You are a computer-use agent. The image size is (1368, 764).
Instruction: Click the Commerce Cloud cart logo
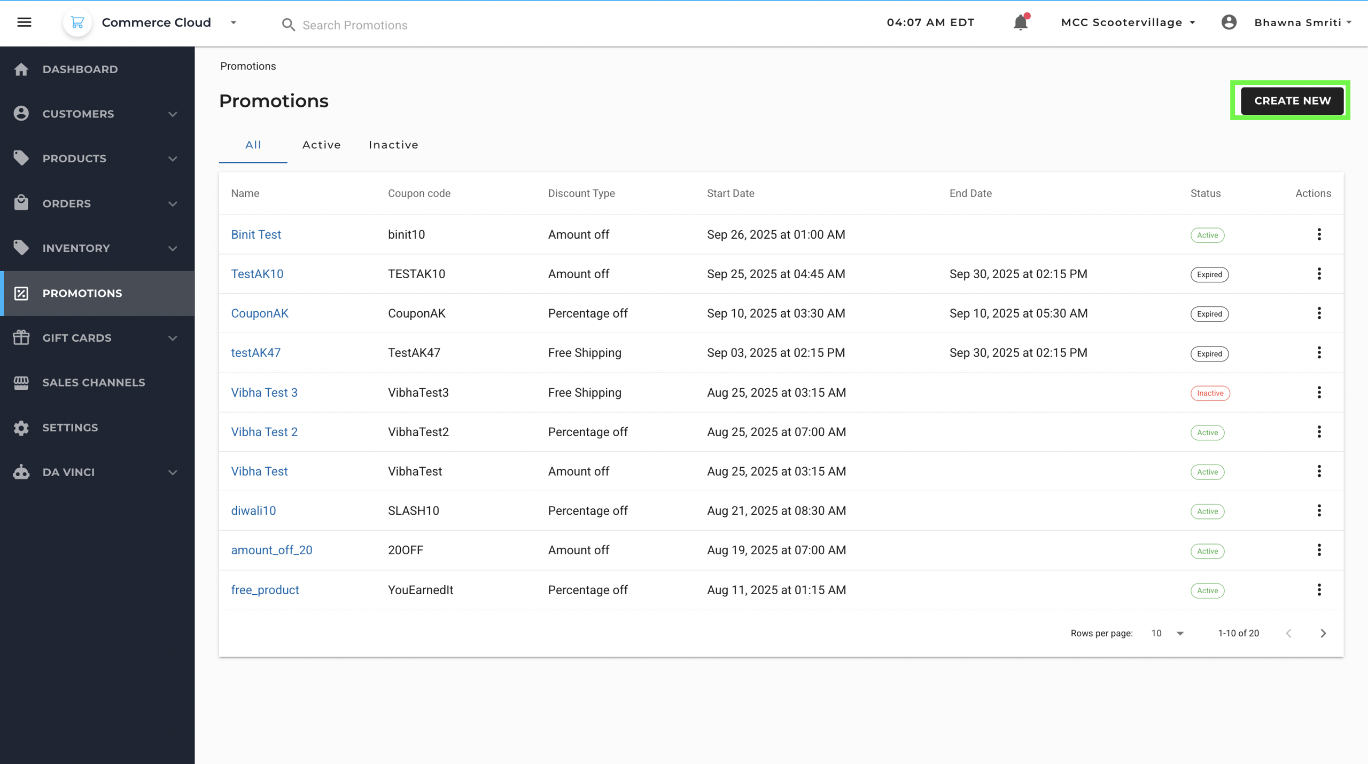pyautogui.click(x=77, y=22)
